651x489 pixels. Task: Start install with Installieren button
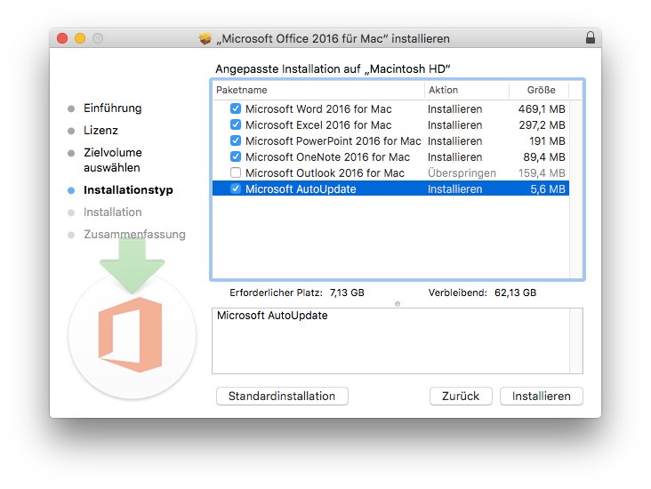pyautogui.click(x=541, y=396)
